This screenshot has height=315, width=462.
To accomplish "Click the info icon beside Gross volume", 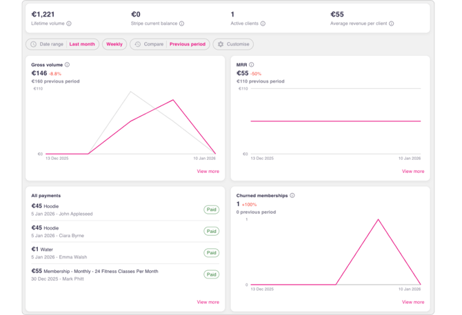I will pos(68,65).
